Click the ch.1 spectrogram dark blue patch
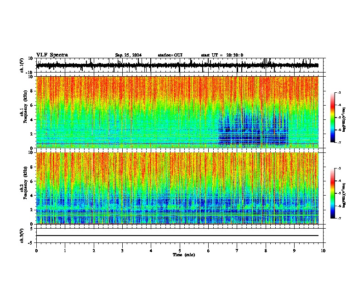The width and height of the screenshot is (364, 281). tap(253, 129)
